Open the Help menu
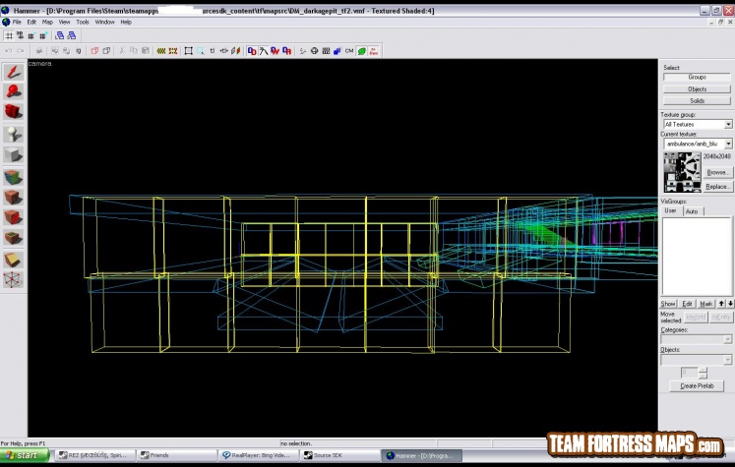Screen dimensions: 735x467 tap(126, 22)
